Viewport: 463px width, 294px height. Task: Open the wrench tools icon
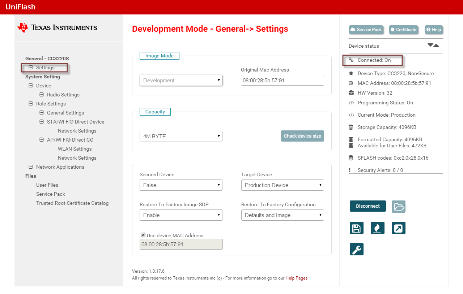[356, 249]
